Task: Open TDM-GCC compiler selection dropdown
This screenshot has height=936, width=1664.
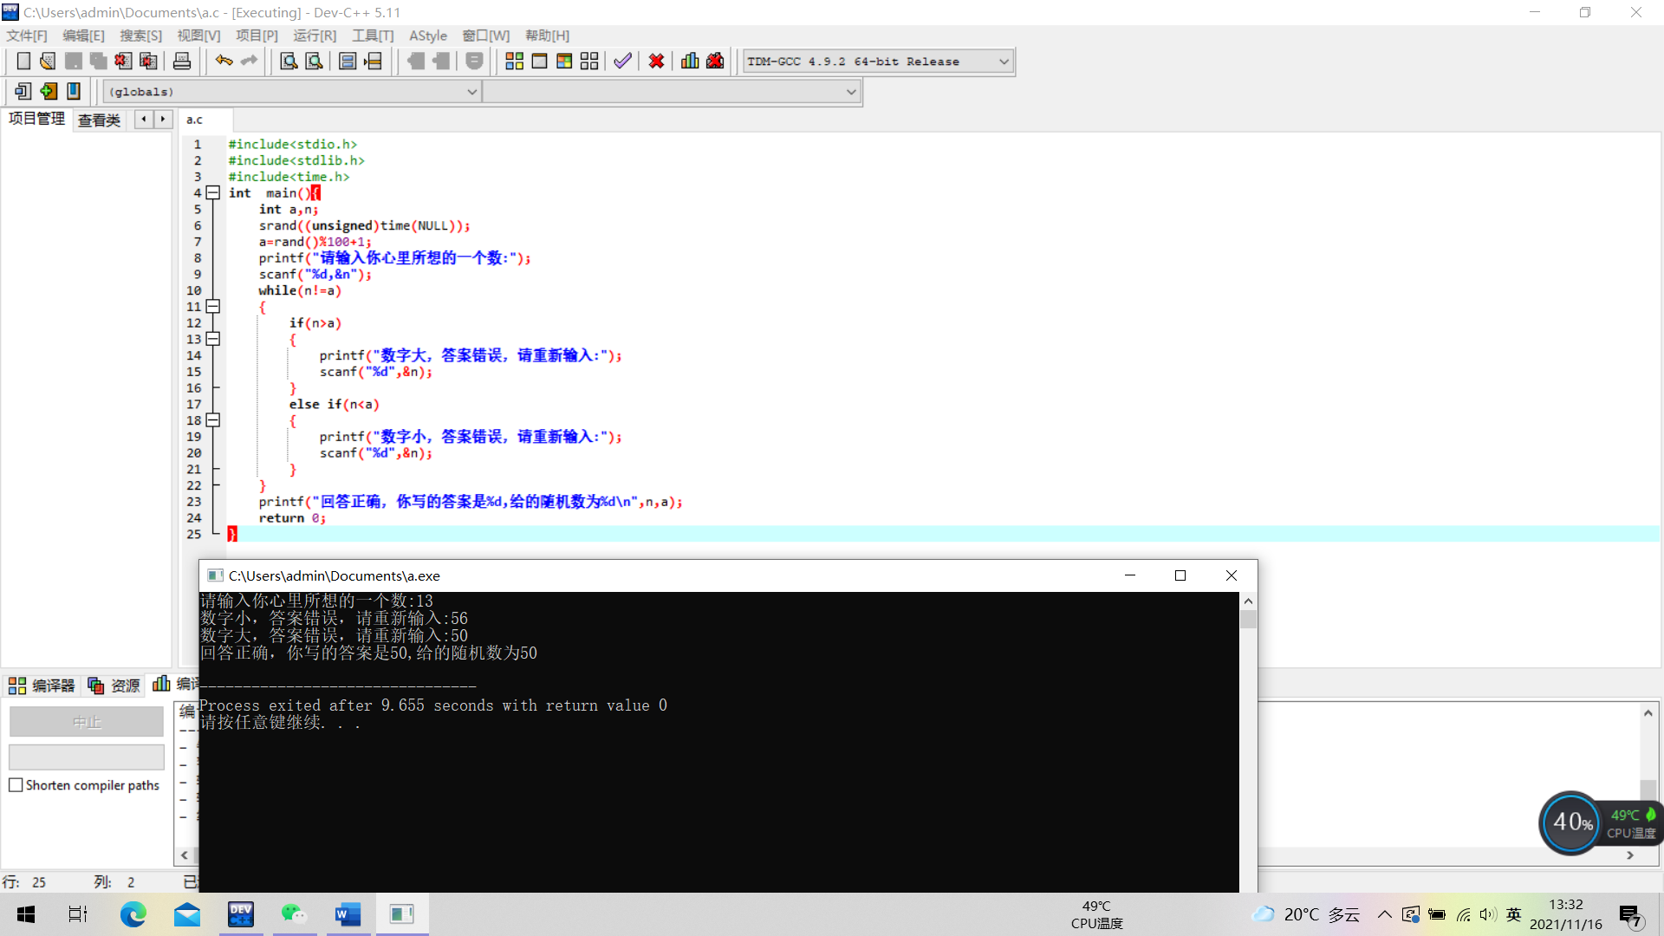Action: pos(1004,62)
